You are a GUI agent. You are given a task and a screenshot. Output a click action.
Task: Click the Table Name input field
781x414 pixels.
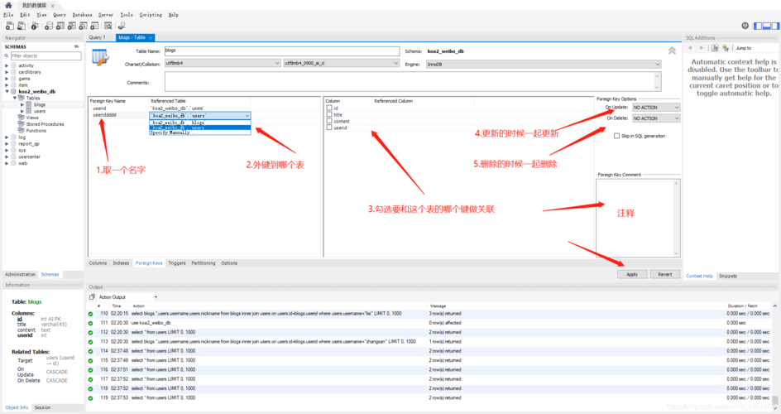pos(281,51)
